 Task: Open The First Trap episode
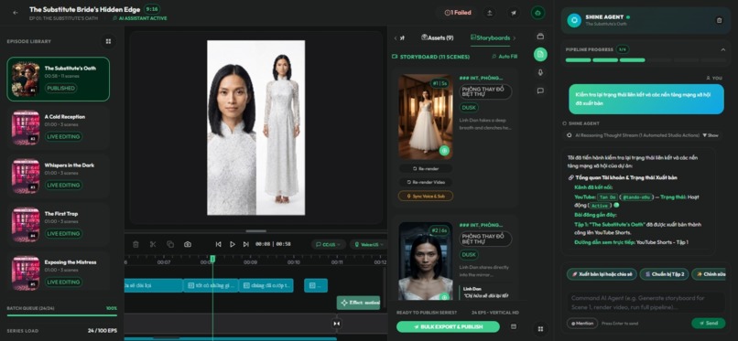[59, 225]
